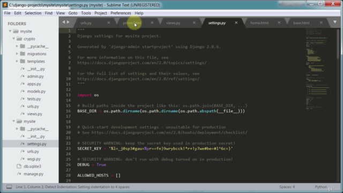Open the Preferences menu
The height and width of the screenshot is (193, 343).
tap(121, 13)
